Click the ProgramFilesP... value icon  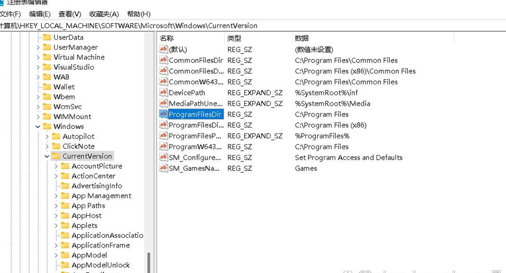pos(164,136)
